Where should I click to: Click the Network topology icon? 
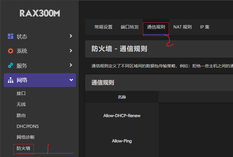click(11, 80)
